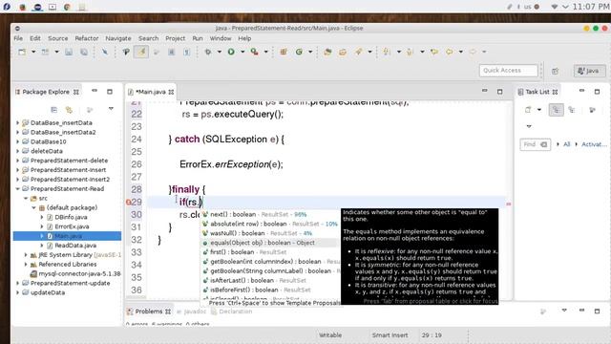Click the Task List Find field
611x344 pixels.
click(x=535, y=144)
